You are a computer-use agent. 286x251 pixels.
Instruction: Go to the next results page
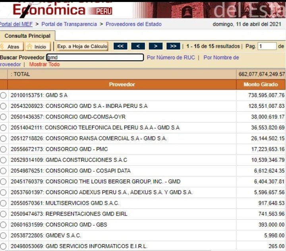(156, 46)
